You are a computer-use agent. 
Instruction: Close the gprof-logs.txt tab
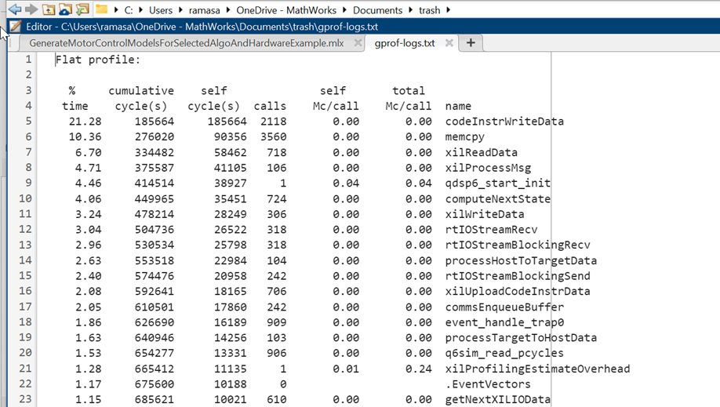[x=449, y=42]
